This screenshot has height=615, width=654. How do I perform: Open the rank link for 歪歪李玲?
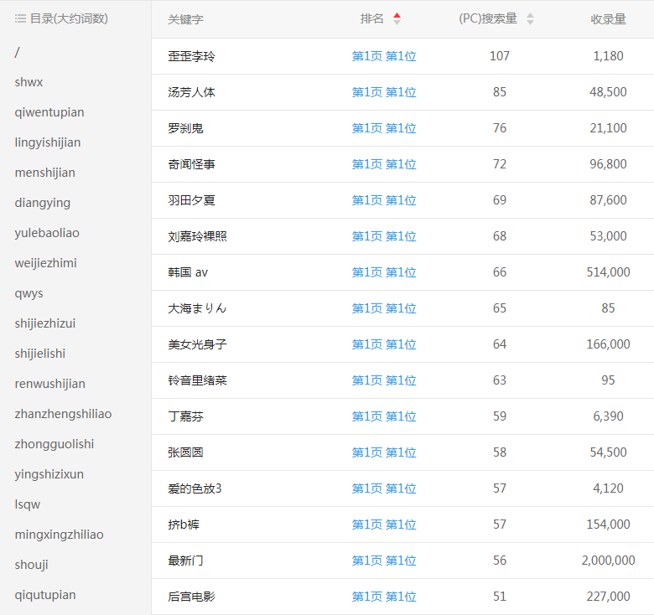(x=384, y=56)
